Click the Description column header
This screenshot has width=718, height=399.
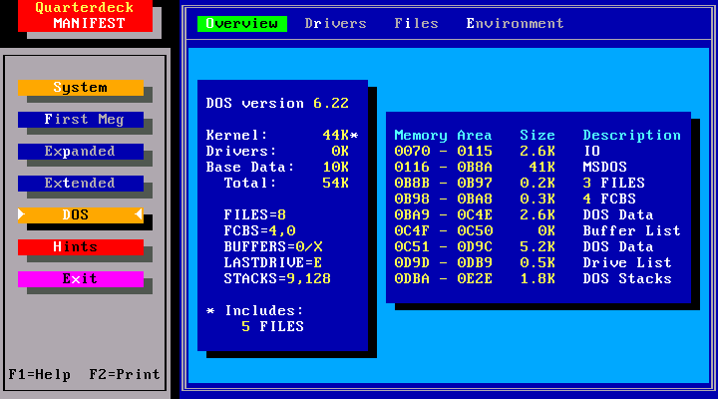[x=632, y=135]
